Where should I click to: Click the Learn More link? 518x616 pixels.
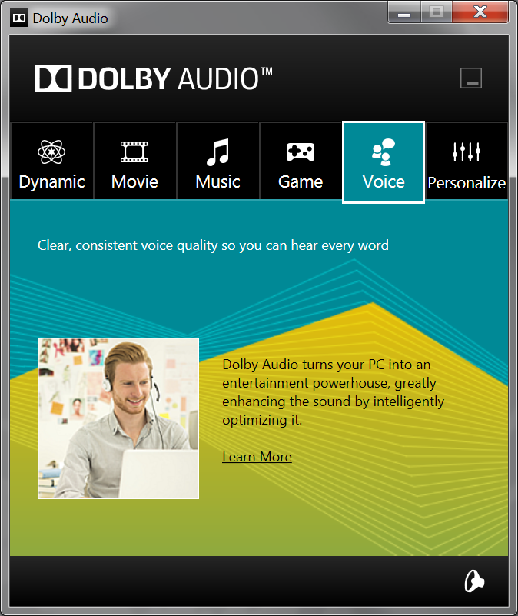[257, 457]
